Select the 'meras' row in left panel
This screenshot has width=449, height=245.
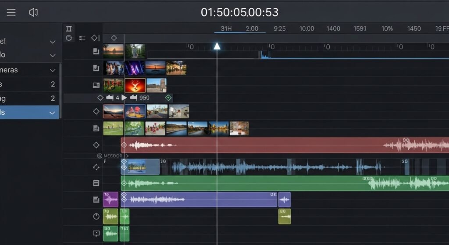[29, 70]
